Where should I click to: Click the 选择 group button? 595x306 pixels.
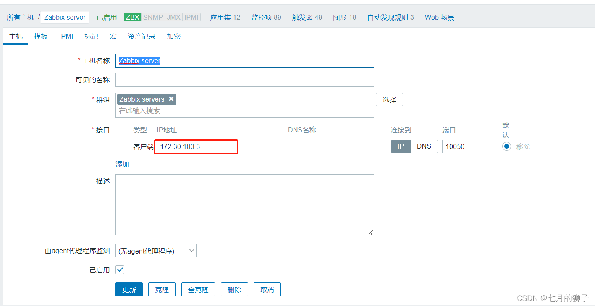389,100
